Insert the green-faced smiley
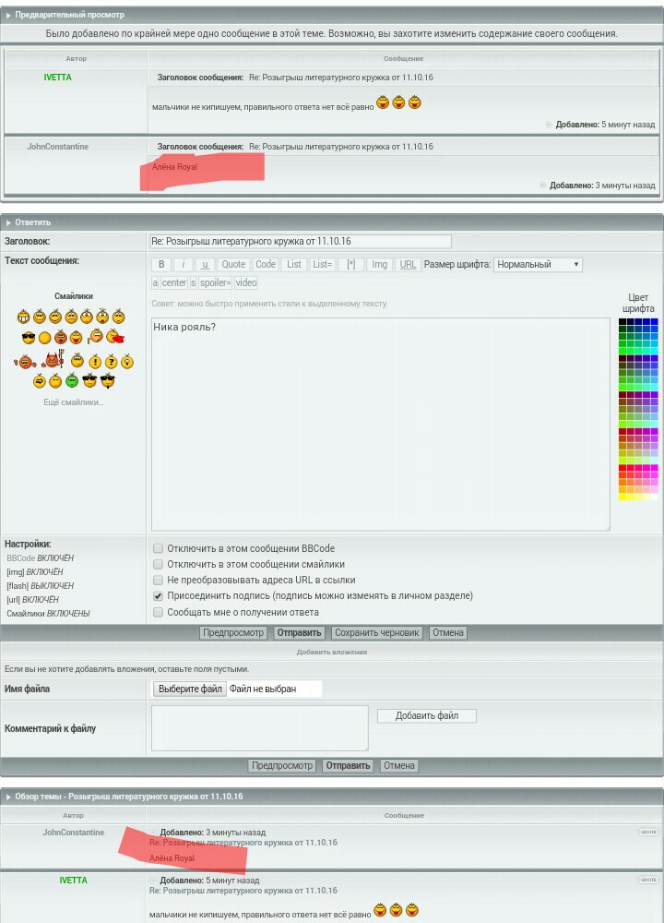This screenshot has width=664, height=923. click(72, 380)
